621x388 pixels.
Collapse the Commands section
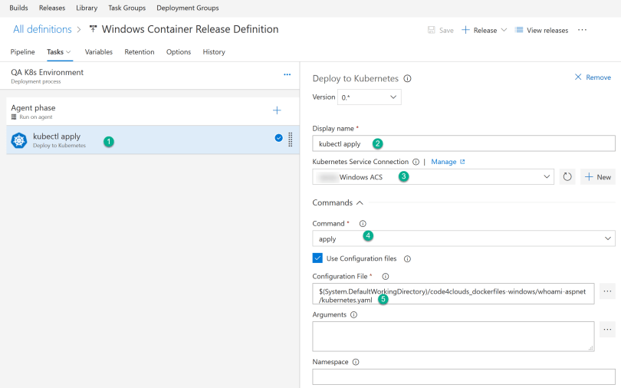coord(360,202)
